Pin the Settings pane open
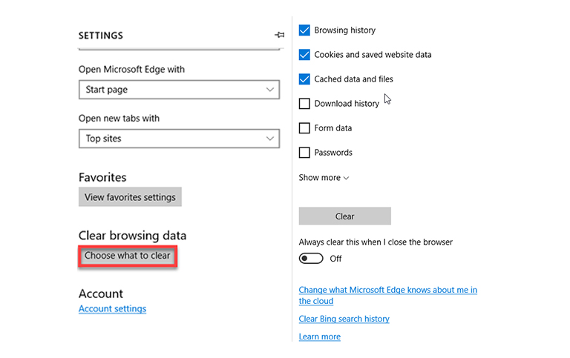The image size is (570, 358). click(279, 35)
